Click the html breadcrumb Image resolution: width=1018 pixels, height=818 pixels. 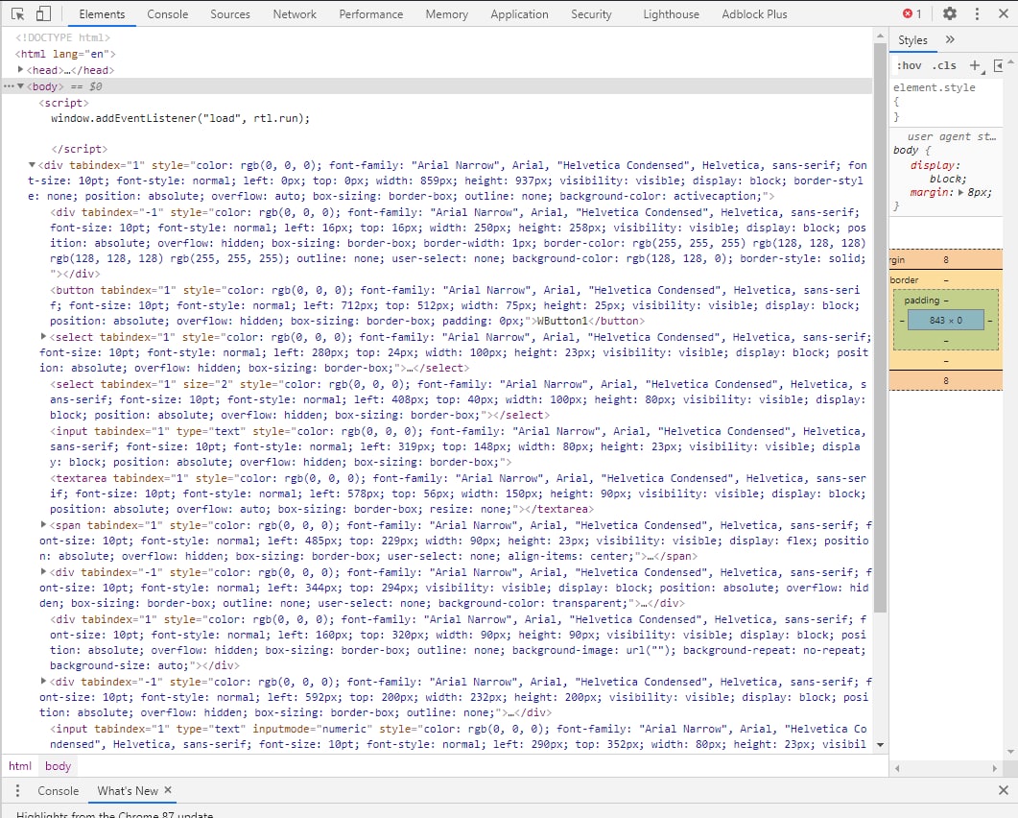[x=19, y=765]
